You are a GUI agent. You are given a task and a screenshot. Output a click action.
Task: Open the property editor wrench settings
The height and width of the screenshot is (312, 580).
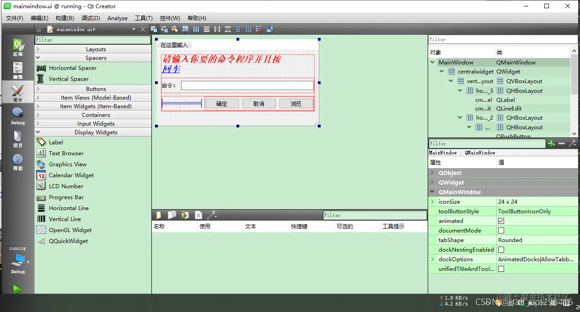click(572, 143)
